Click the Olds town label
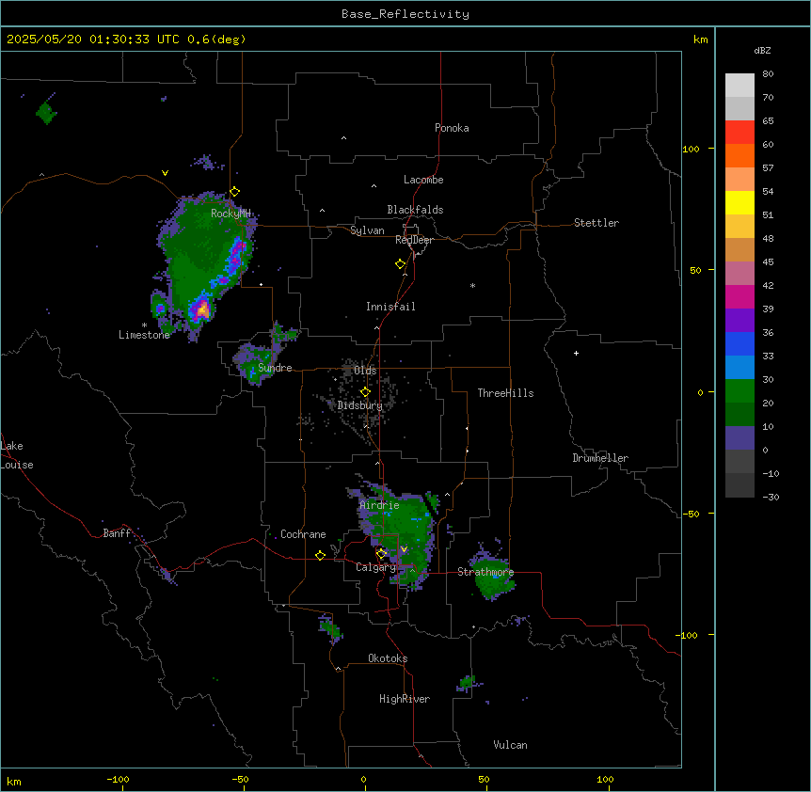The width and height of the screenshot is (811, 792). pyautogui.click(x=365, y=371)
